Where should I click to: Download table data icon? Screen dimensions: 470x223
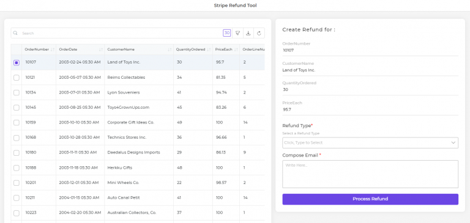[248, 33]
